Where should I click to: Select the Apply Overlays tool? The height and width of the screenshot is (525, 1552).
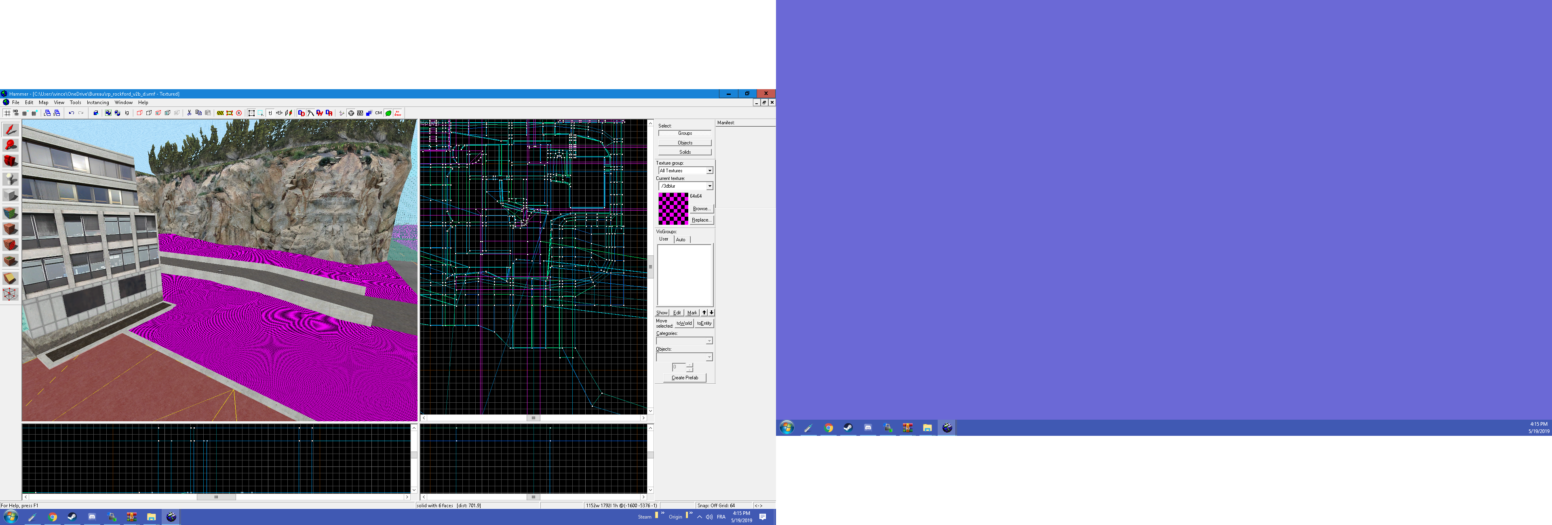pos(11,261)
